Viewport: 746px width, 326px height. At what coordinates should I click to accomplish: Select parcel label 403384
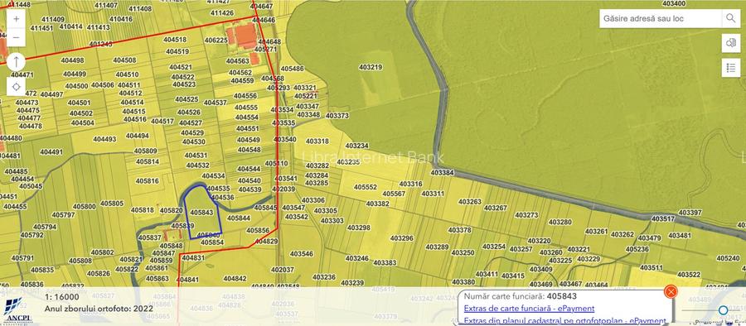coord(443,172)
